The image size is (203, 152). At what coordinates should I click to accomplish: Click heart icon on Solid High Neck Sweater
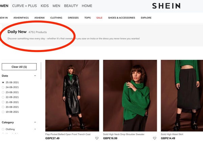[x=155, y=138]
